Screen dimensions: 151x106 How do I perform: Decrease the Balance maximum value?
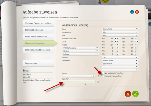tap(135, 54)
